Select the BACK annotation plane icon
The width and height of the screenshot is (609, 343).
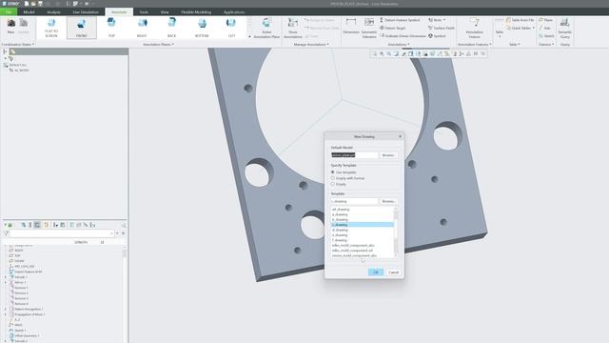171,28
